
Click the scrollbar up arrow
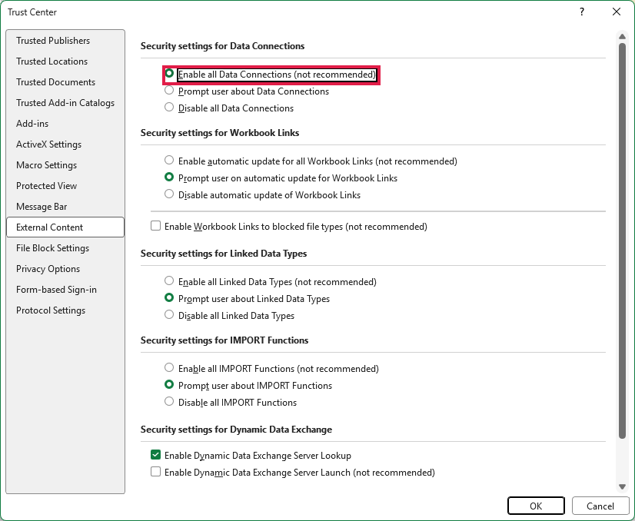coord(623,36)
